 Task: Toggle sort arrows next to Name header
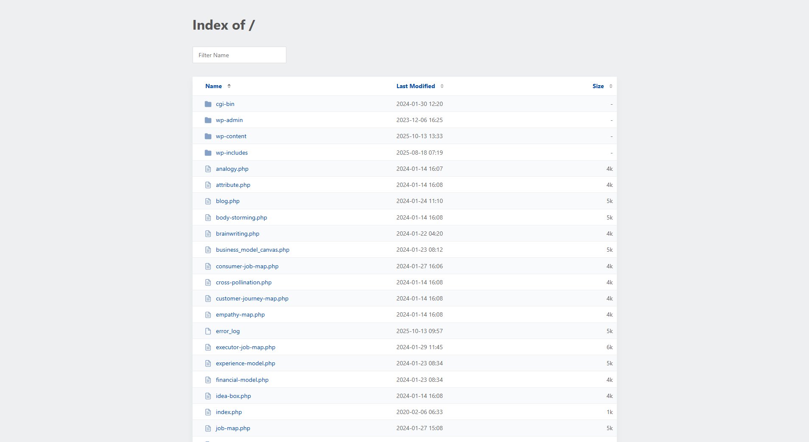pyautogui.click(x=229, y=86)
